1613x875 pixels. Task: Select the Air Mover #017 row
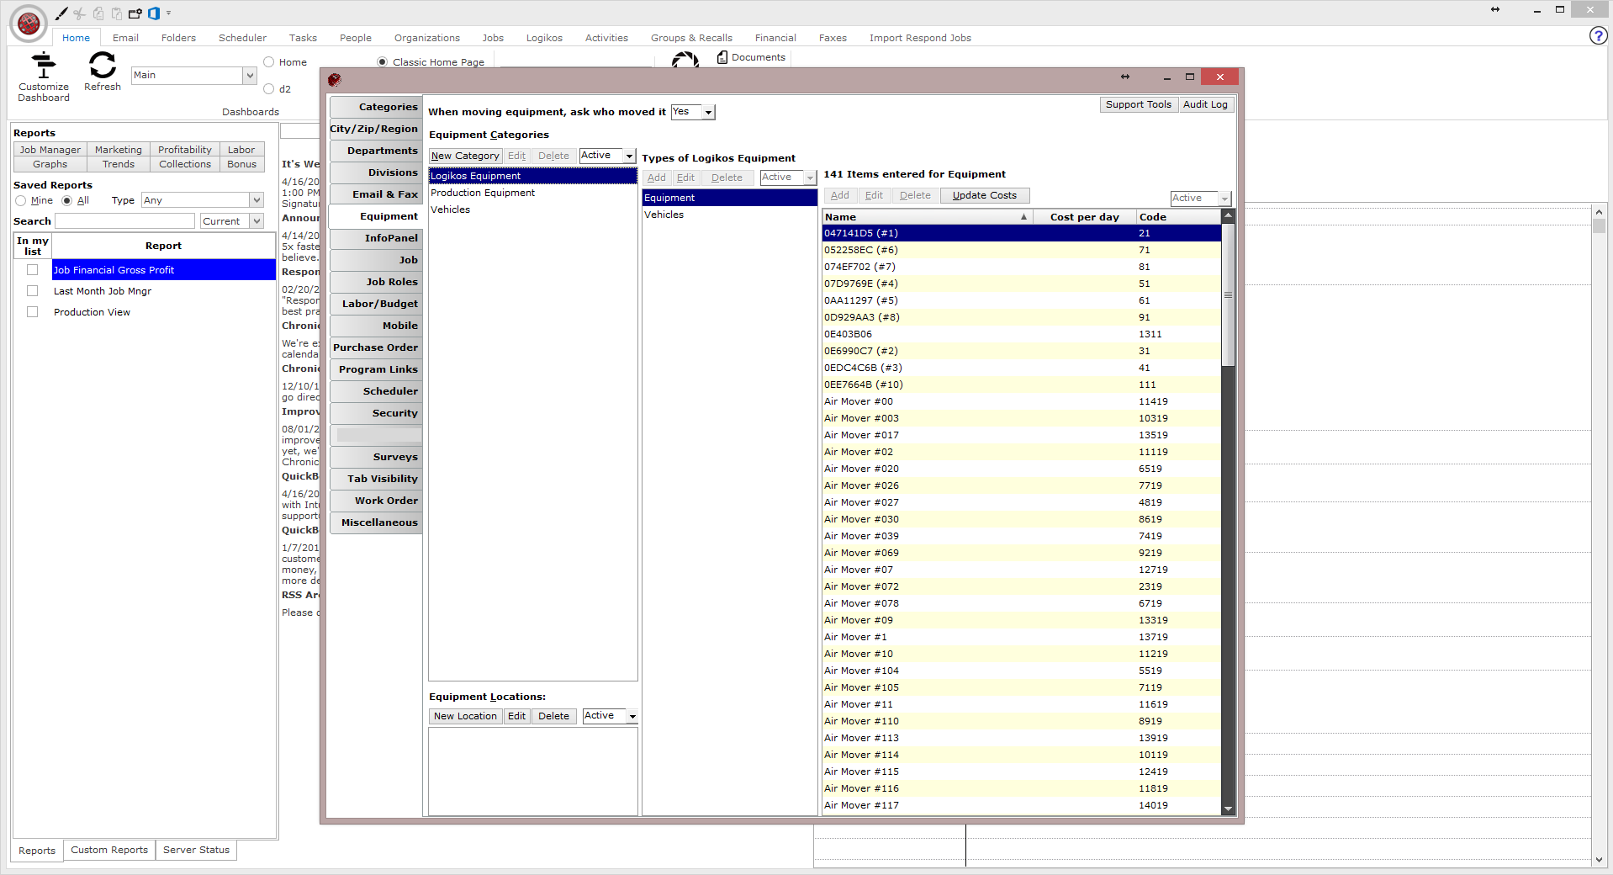coord(1021,435)
